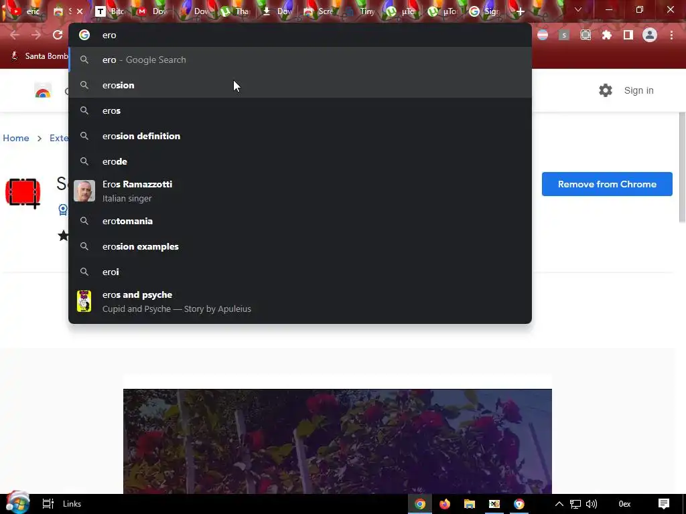Switch to the 'Tiny' tab

point(360,11)
